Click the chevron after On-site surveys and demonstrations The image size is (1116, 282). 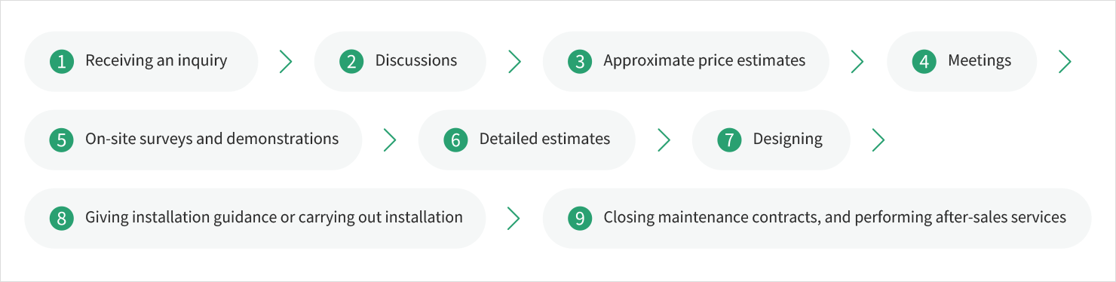(x=390, y=140)
